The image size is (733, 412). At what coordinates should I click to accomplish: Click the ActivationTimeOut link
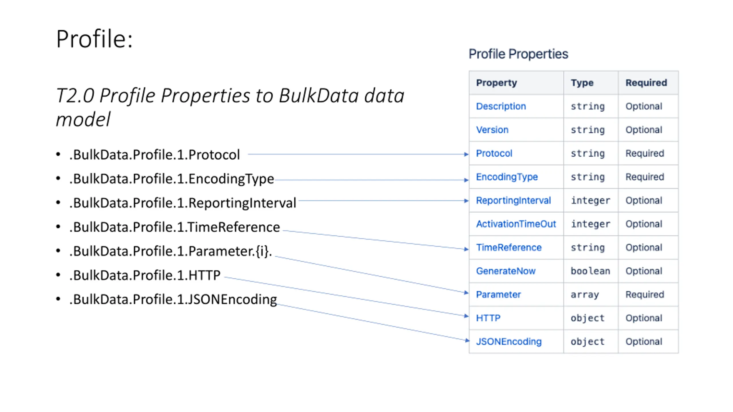point(516,224)
